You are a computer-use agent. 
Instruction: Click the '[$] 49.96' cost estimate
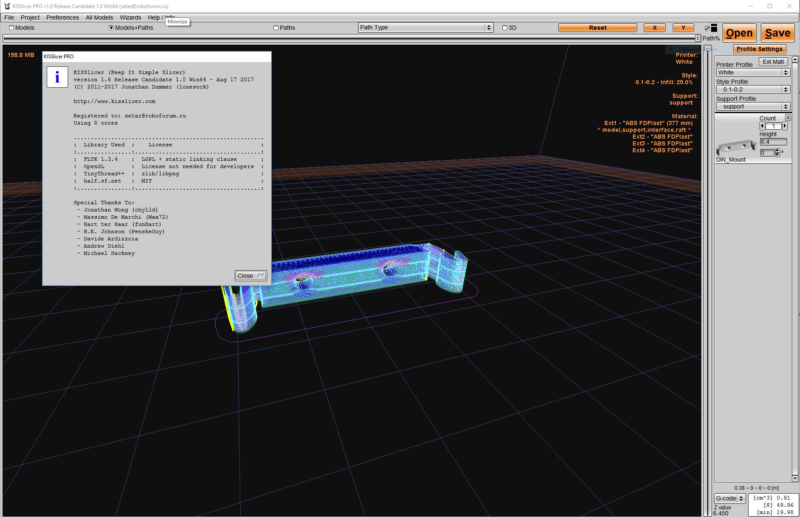[x=778, y=505]
